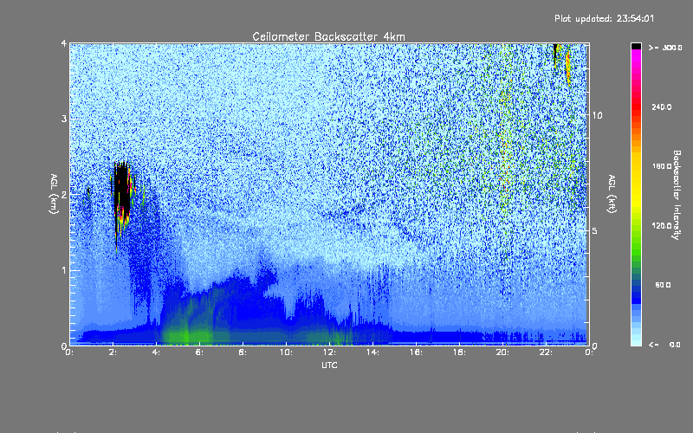The width and height of the screenshot is (693, 433).
Task: Click the '12:' tick on UTC axis
Action: pyautogui.click(x=329, y=352)
